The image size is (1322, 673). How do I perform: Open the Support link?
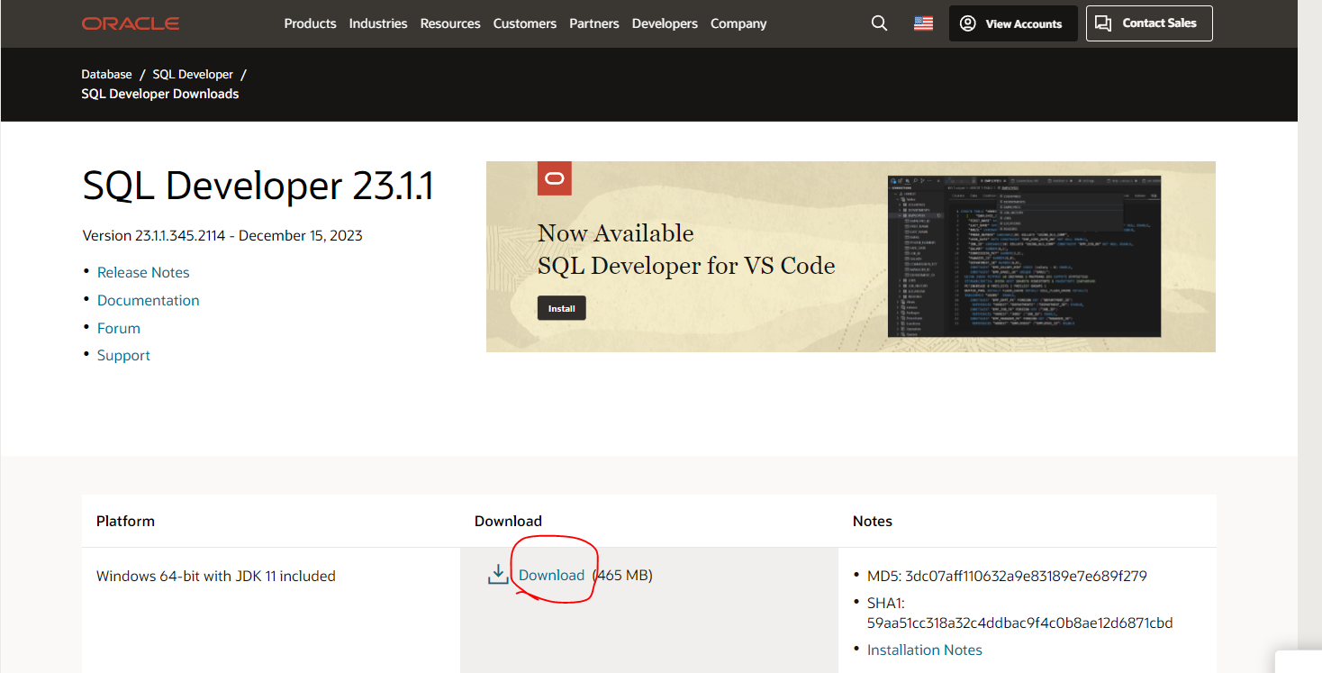coord(123,355)
